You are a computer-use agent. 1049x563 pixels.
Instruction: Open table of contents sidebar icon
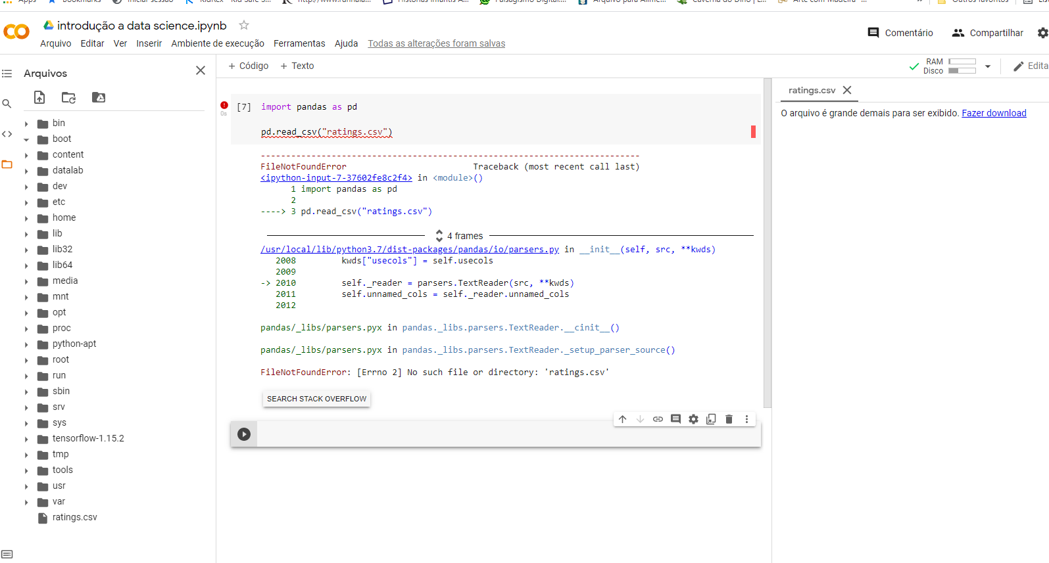click(x=7, y=74)
